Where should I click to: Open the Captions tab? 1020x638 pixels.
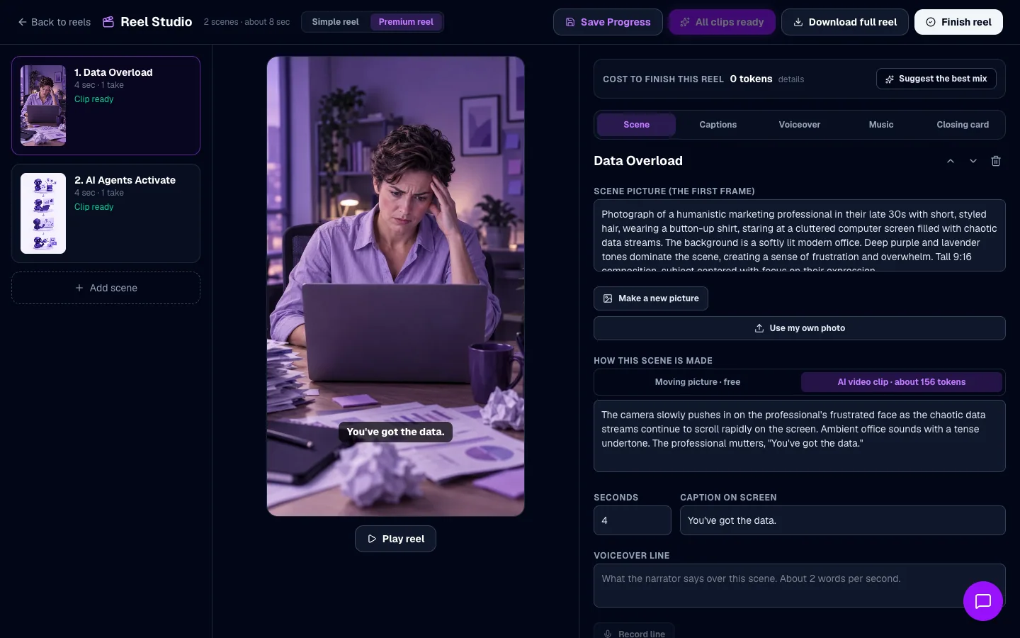pos(718,125)
